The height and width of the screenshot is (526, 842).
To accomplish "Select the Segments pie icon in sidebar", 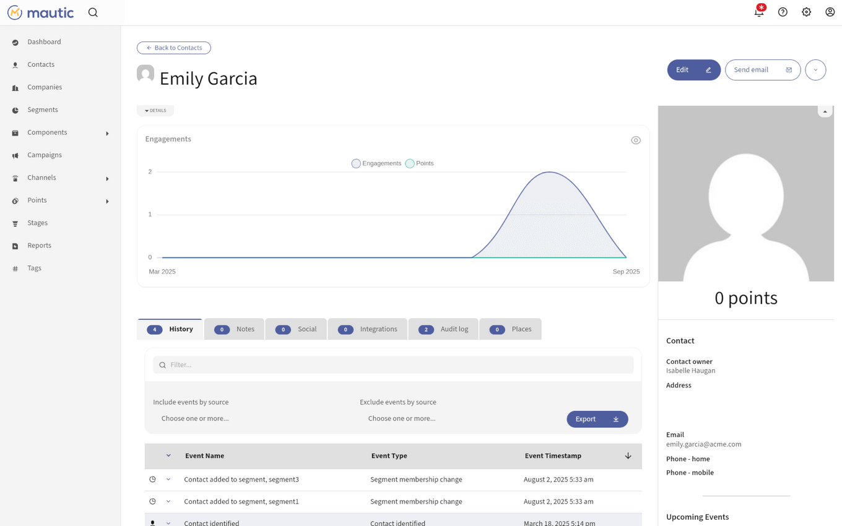I will pyautogui.click(x=15, y=110).
